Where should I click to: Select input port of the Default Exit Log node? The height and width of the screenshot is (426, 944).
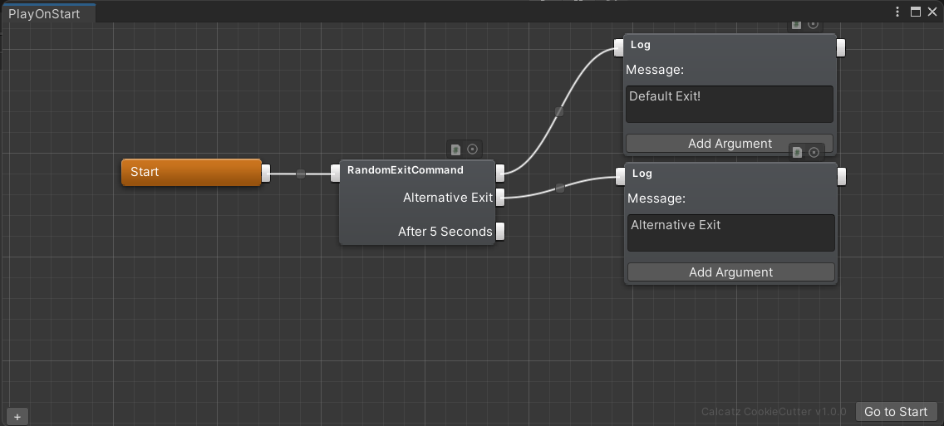click(x=618, y=47)
